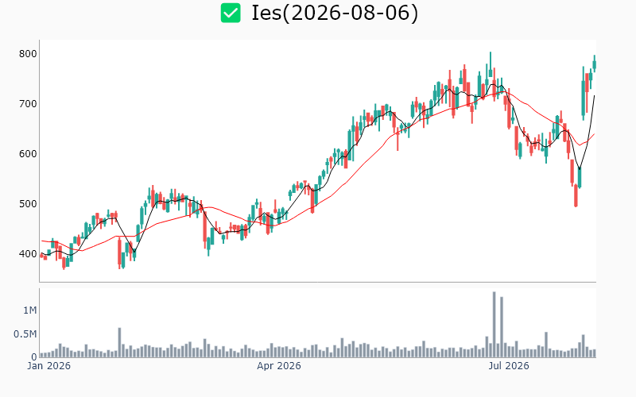Click the tallest volume bar near July
The width and height of the screenshot is (636, 397).
pos(494,325)
